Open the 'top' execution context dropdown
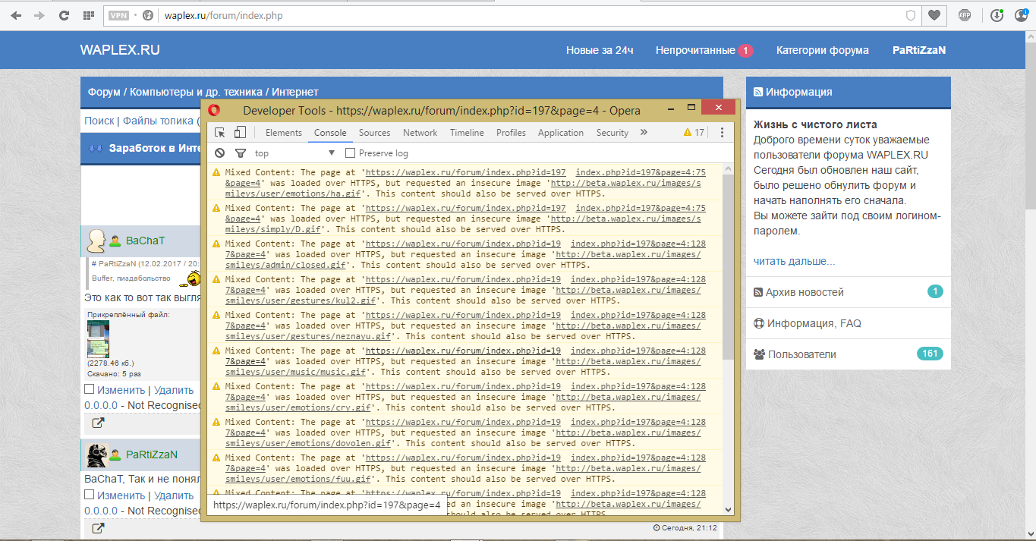1036x541 pixels. point(294,153)
